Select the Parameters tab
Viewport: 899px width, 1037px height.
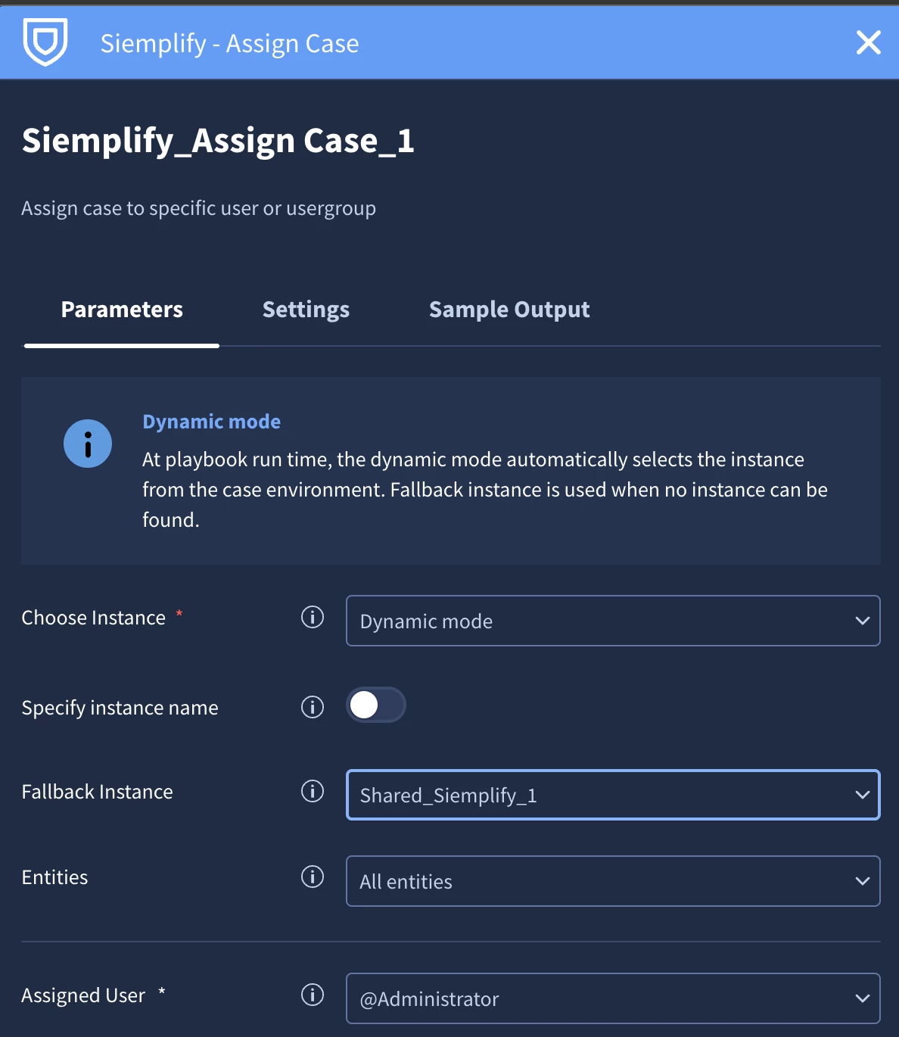click(122, 310)
